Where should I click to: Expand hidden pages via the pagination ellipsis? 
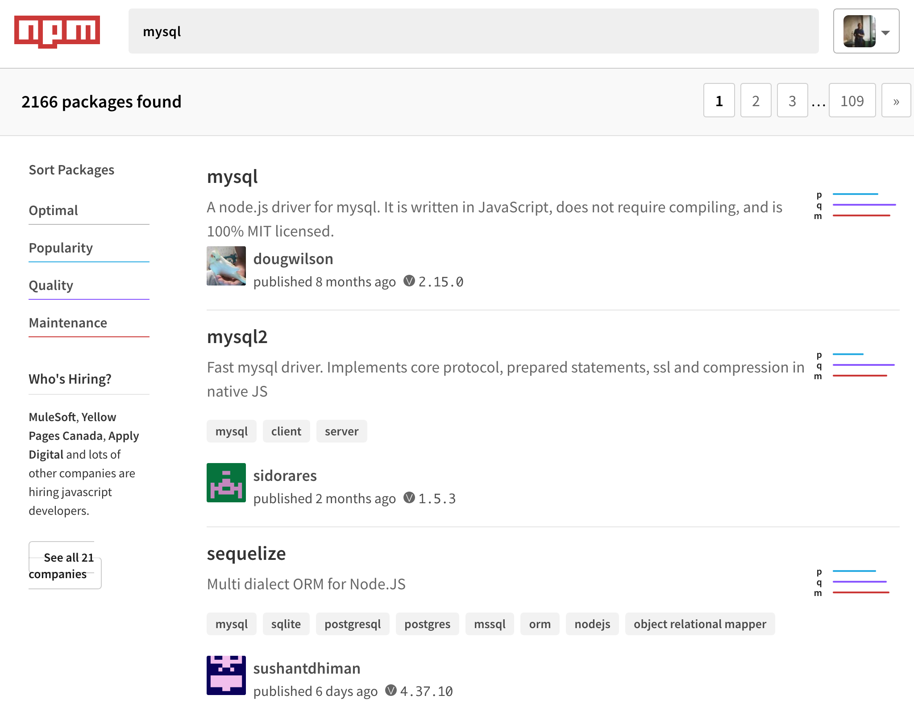[818, 101]
